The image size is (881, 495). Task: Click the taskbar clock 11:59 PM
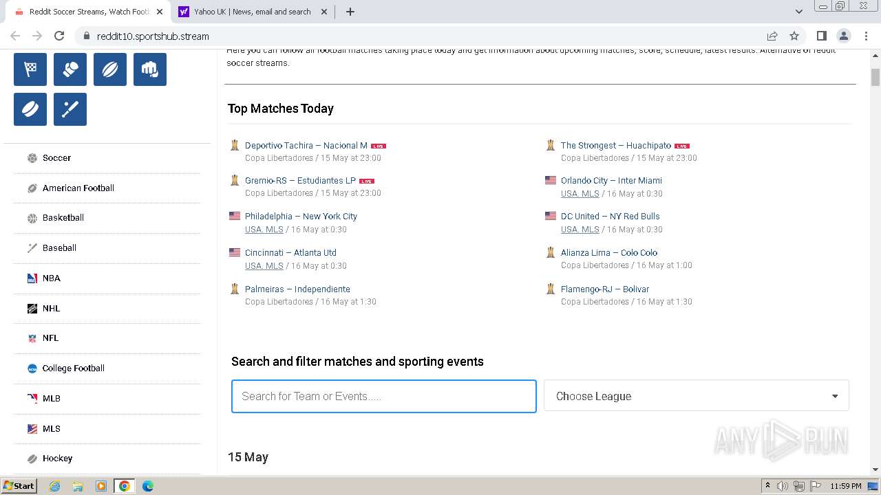click(846, 486)
